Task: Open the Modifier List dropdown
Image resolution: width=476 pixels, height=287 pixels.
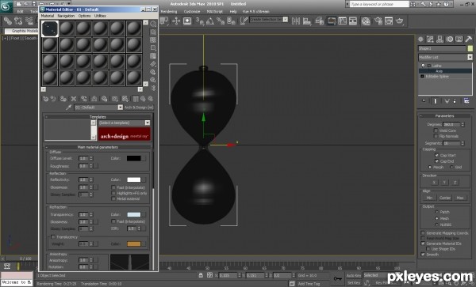Action: (445, 57)
